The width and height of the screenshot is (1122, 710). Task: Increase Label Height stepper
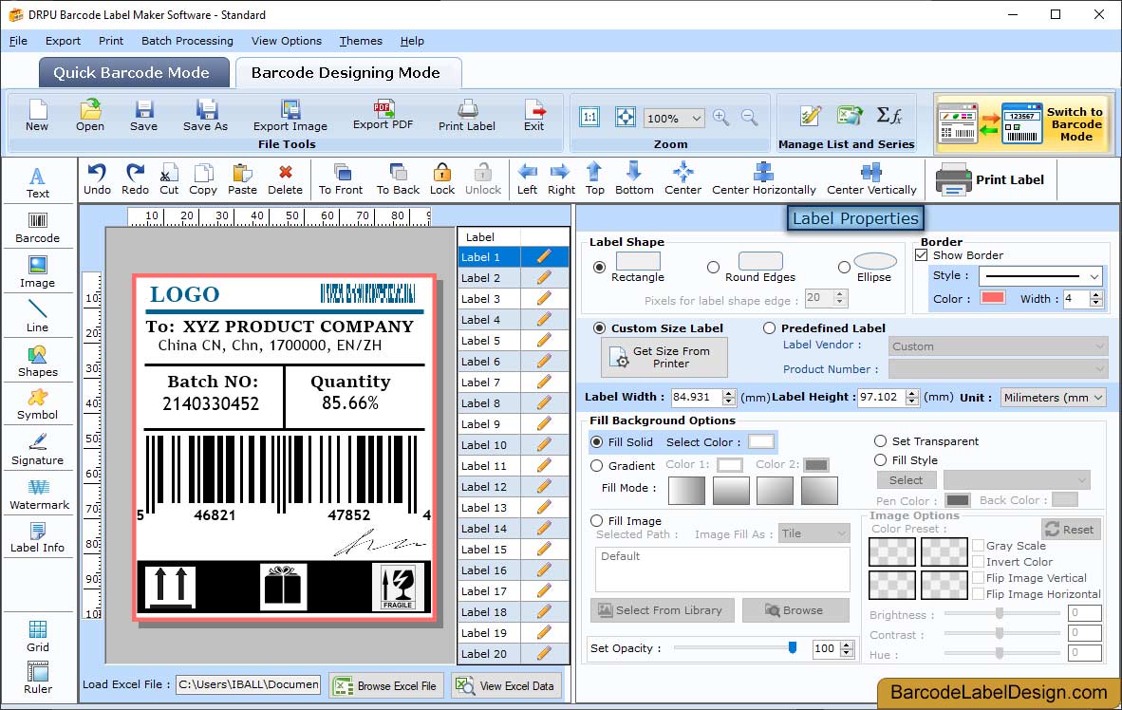click(911, 393)
